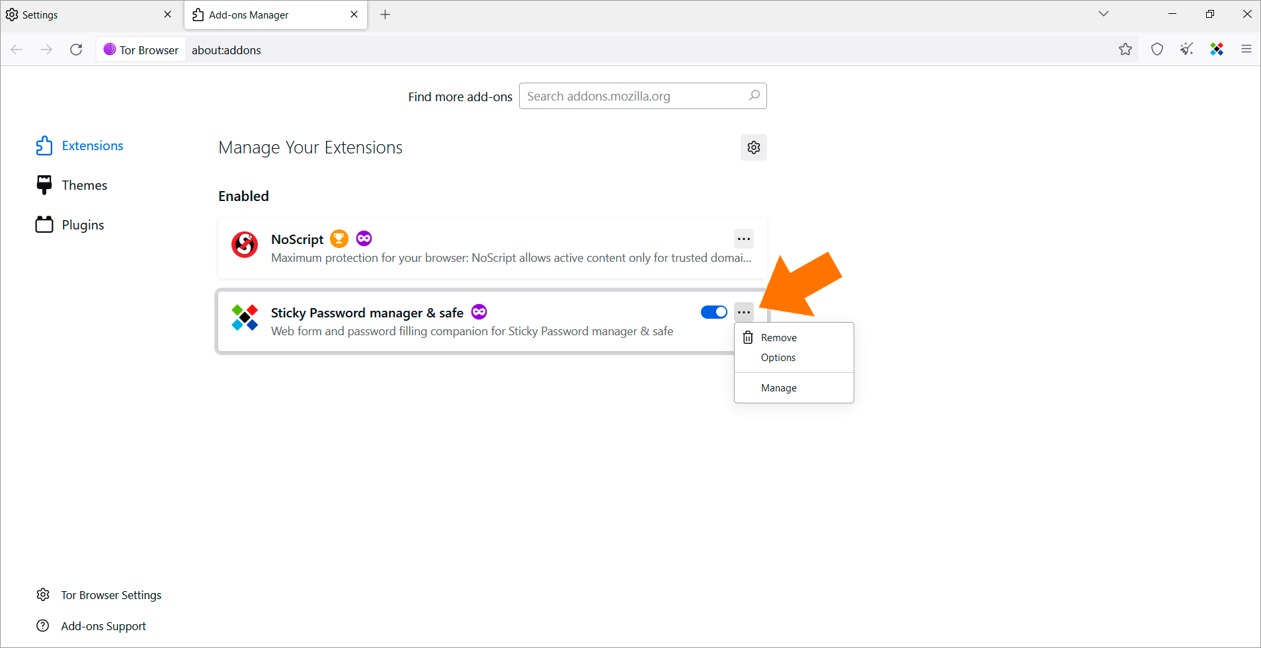The height and width of the screenshot is (648, 1261).
Task: Click the NoScript extension title
Action: (298, 239)
